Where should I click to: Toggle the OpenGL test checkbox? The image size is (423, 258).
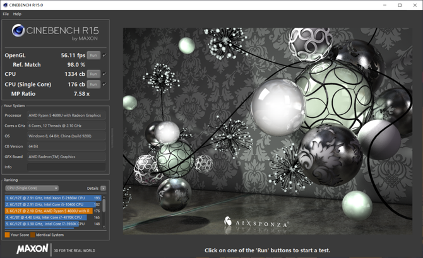click(104, 56)
